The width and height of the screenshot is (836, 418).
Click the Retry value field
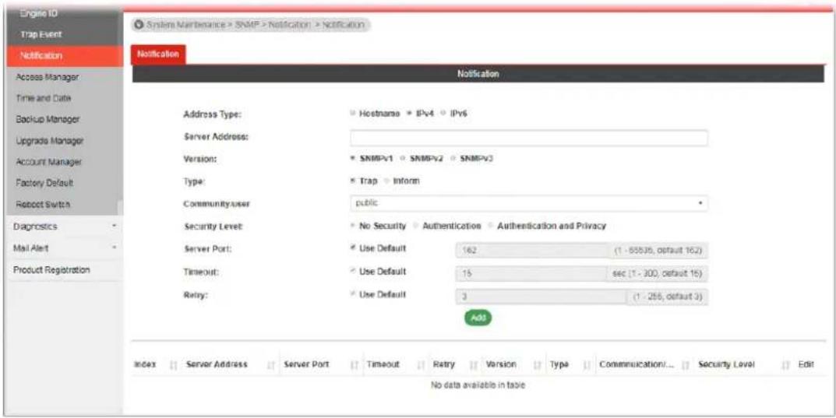(x=541, y=297)
